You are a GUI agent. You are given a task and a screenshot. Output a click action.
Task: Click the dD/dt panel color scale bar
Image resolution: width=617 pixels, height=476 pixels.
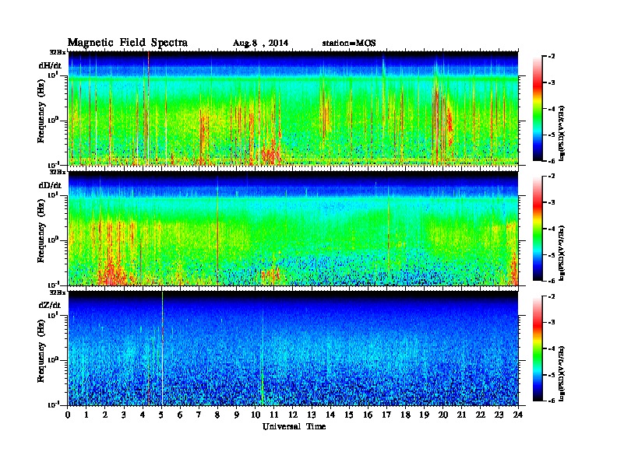click(x=538, y=229)
